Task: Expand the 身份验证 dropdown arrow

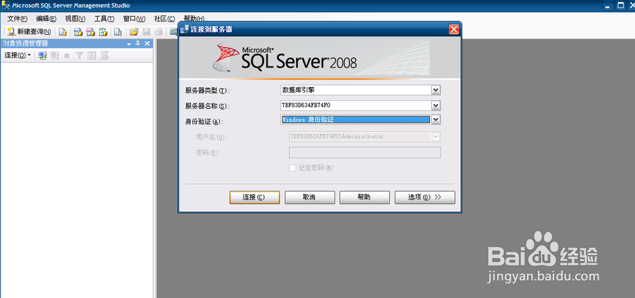Action: [436, 120]
